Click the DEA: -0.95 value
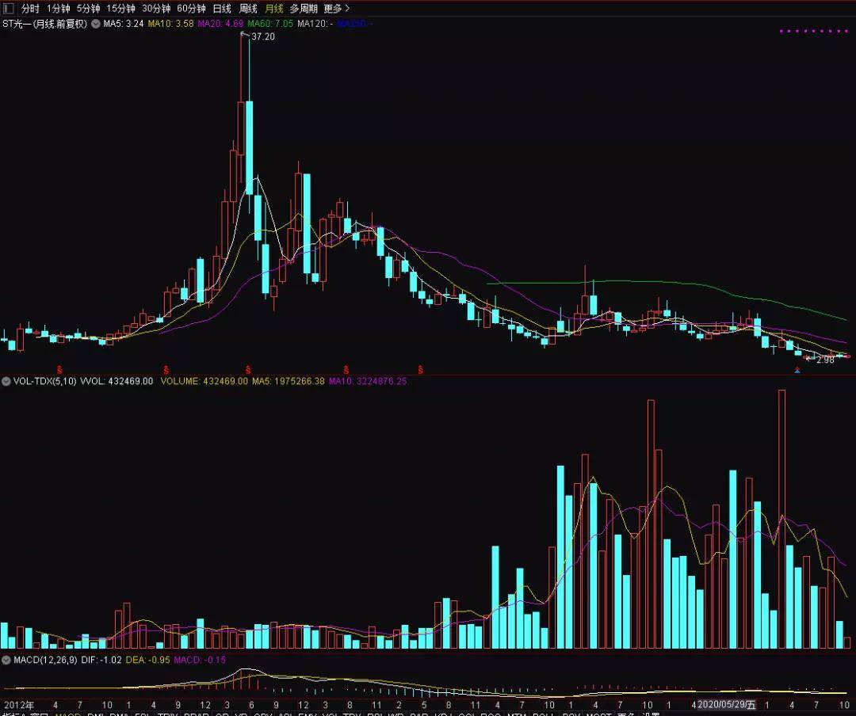Screen dimensions: 856x716 (x=148, y=660)
